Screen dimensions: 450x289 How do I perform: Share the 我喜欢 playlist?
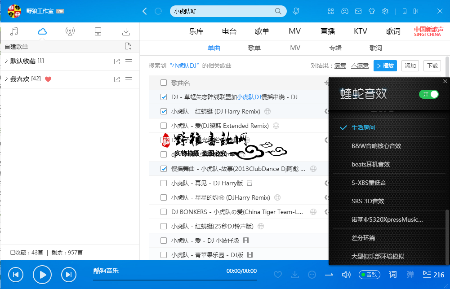tap(117, 79)
